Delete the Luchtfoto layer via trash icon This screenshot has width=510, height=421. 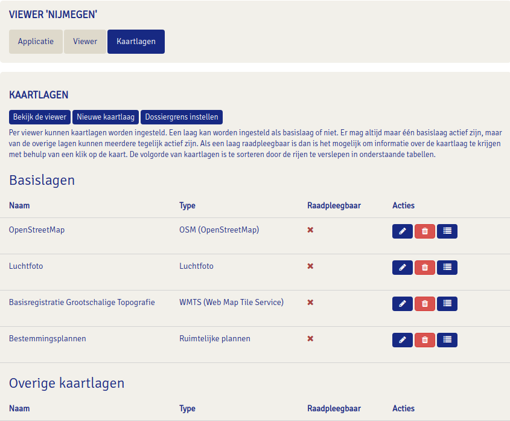pos(425,268)
